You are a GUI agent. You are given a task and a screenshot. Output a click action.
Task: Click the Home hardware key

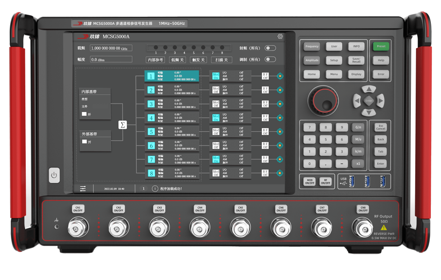pyautogui.click(x=312, y=74)
